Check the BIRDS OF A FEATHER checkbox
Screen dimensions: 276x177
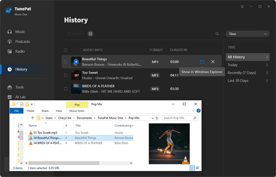click(66, 89)
